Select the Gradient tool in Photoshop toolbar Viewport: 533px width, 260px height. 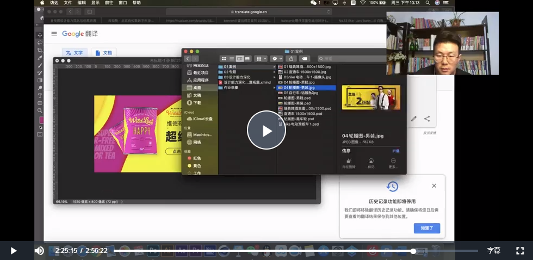(40, 81)
